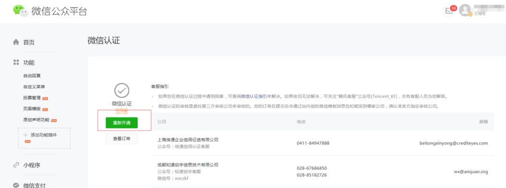Click the WeChat logo in the header
The height and width of the screenshot is (188, 506).
[20, 11]
